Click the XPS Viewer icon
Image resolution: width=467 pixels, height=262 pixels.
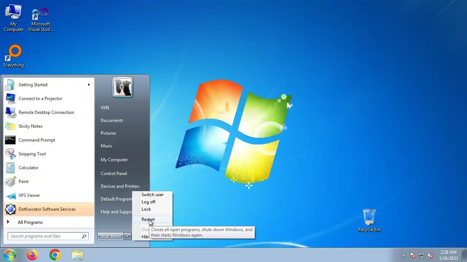[x=10, y=195]
